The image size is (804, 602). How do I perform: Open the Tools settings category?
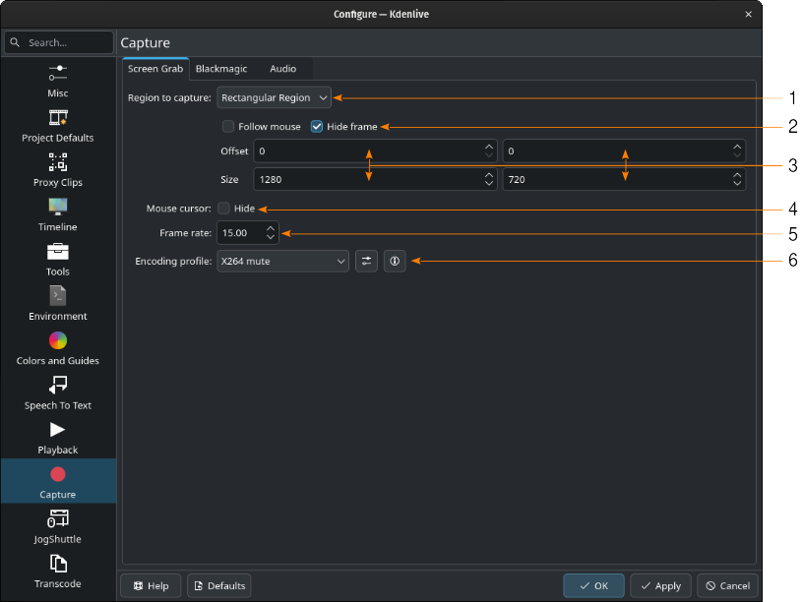coord(58,260)
